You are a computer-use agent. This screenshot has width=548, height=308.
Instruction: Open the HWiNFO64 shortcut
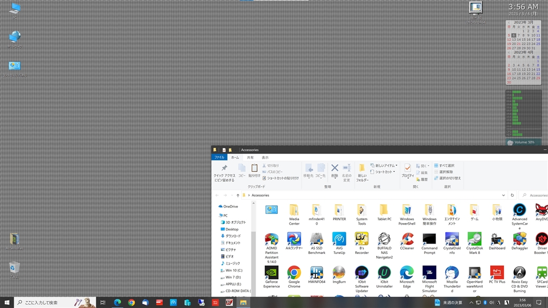point(316,273)
